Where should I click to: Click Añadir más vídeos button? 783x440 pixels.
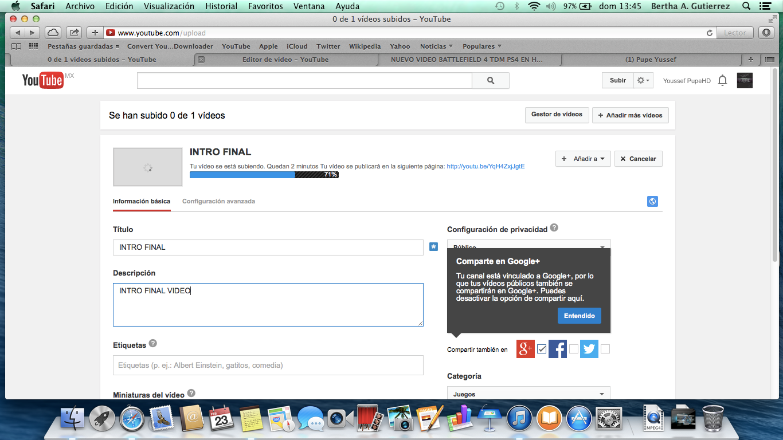[630, 115]
